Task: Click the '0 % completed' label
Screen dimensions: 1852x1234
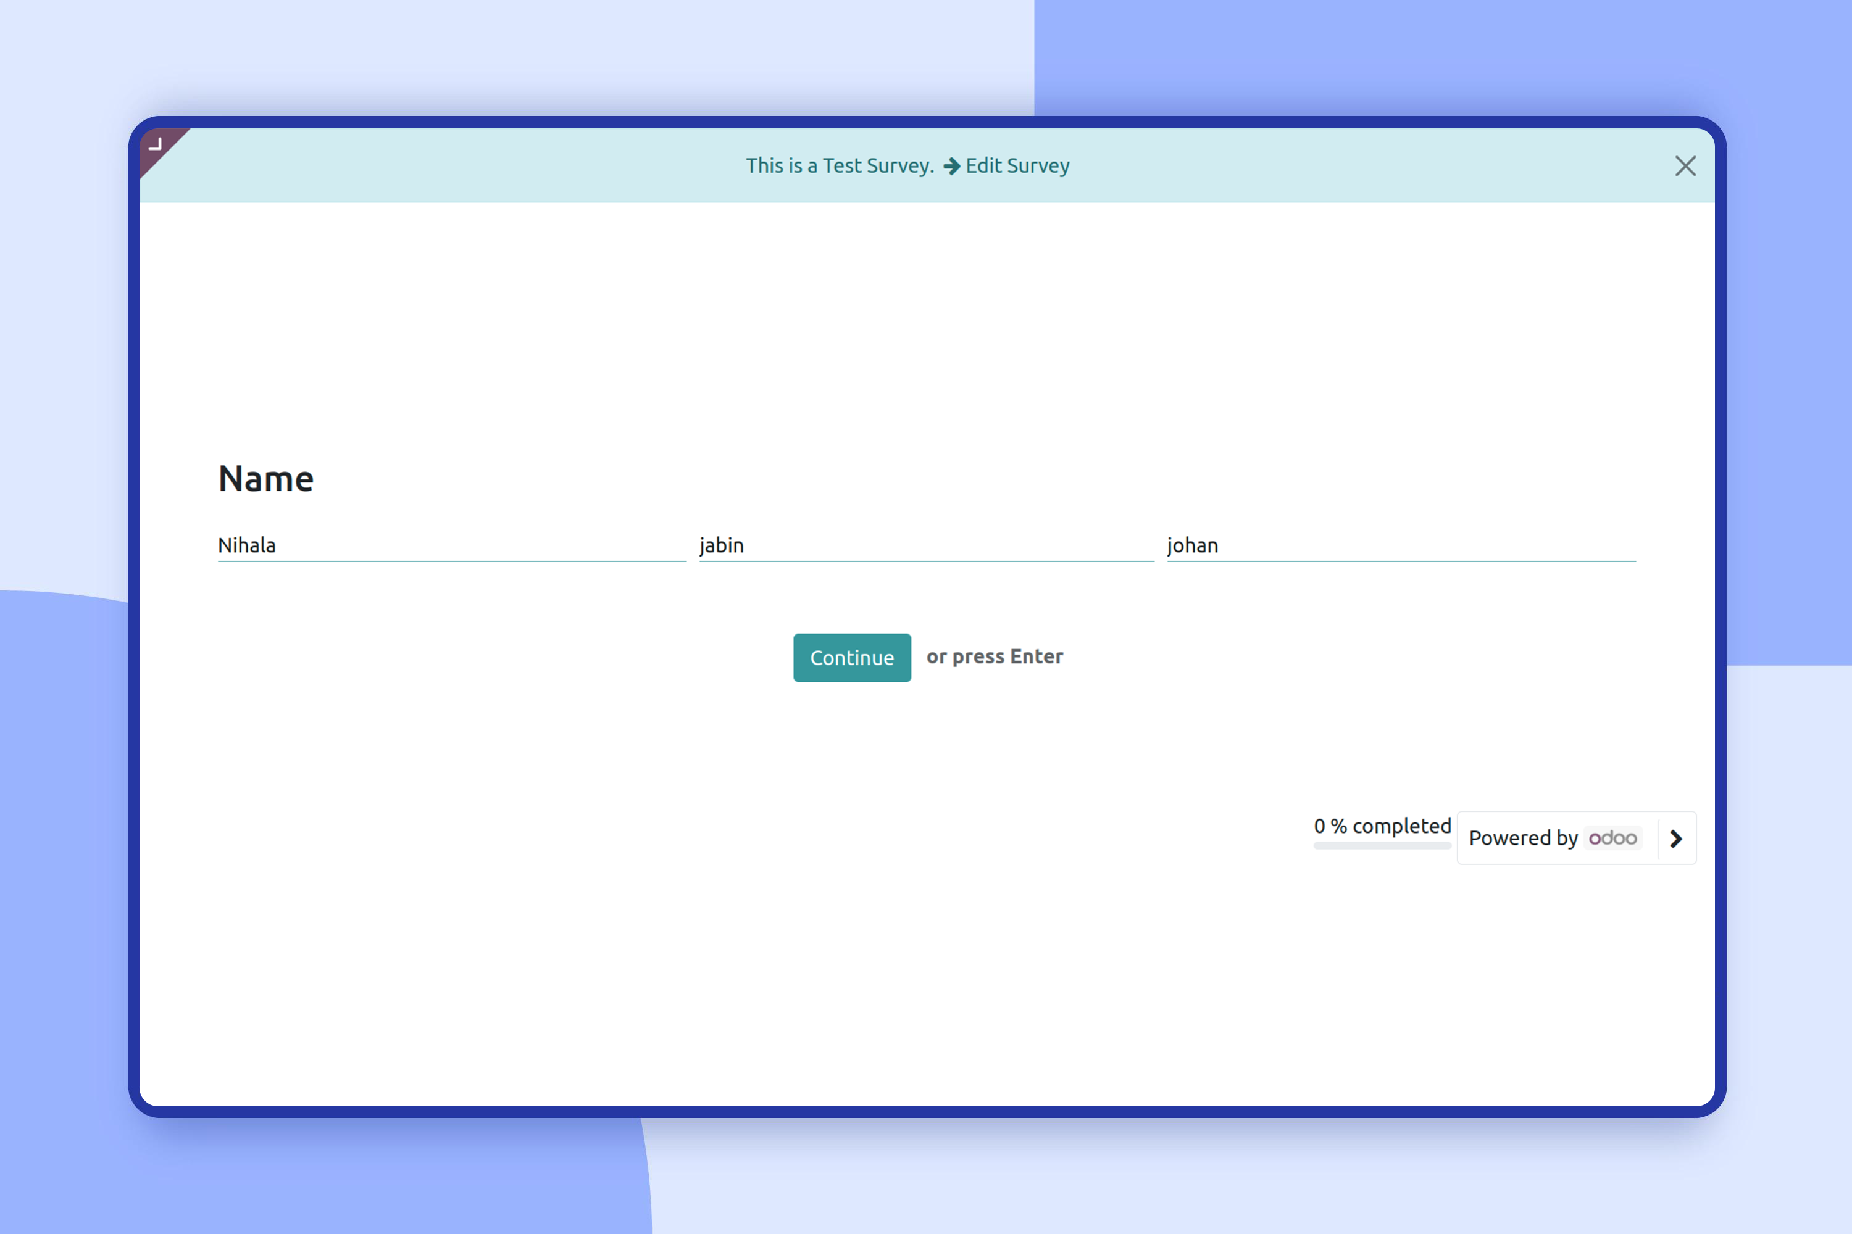Action: point(1382,826)
